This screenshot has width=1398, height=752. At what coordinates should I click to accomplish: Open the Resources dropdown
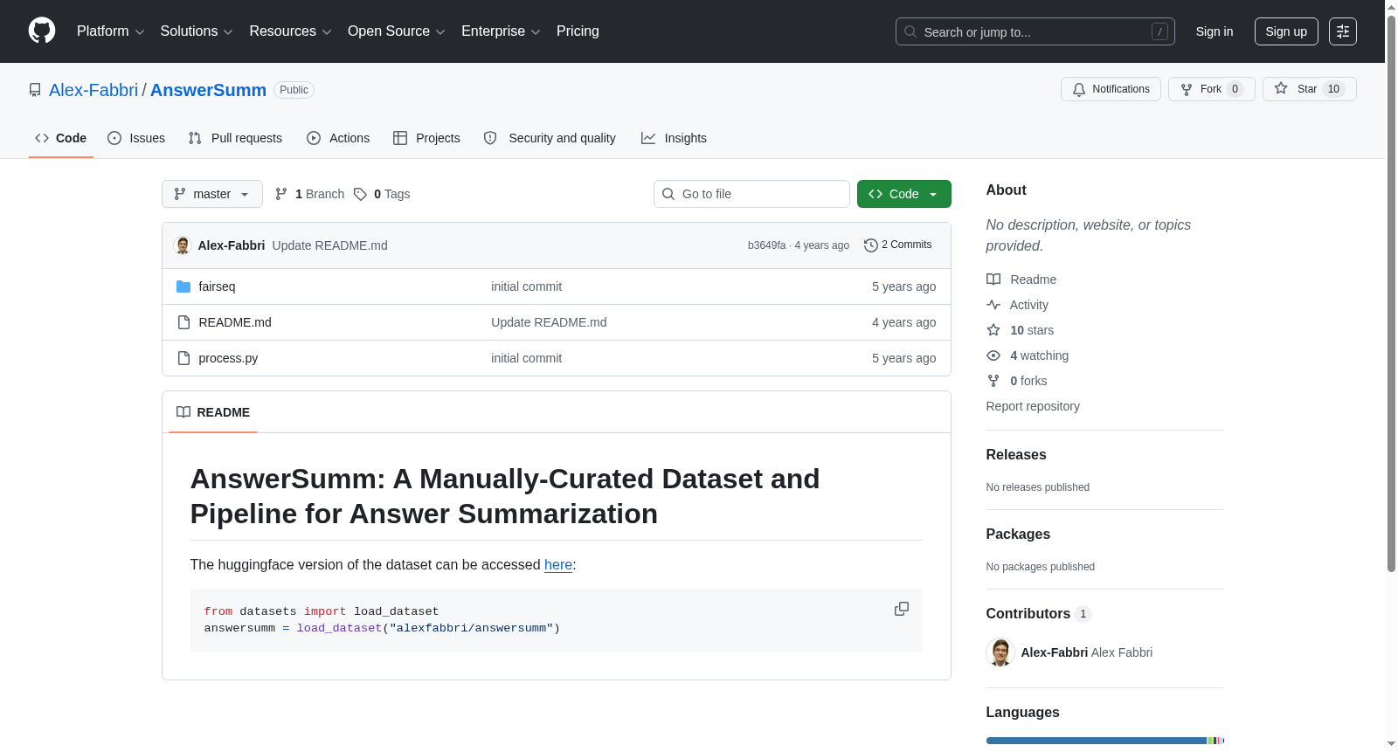click(x=291, y=31)
